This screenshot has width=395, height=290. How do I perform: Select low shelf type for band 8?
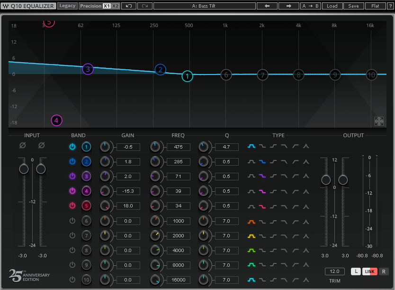click(x=262, y=251)
